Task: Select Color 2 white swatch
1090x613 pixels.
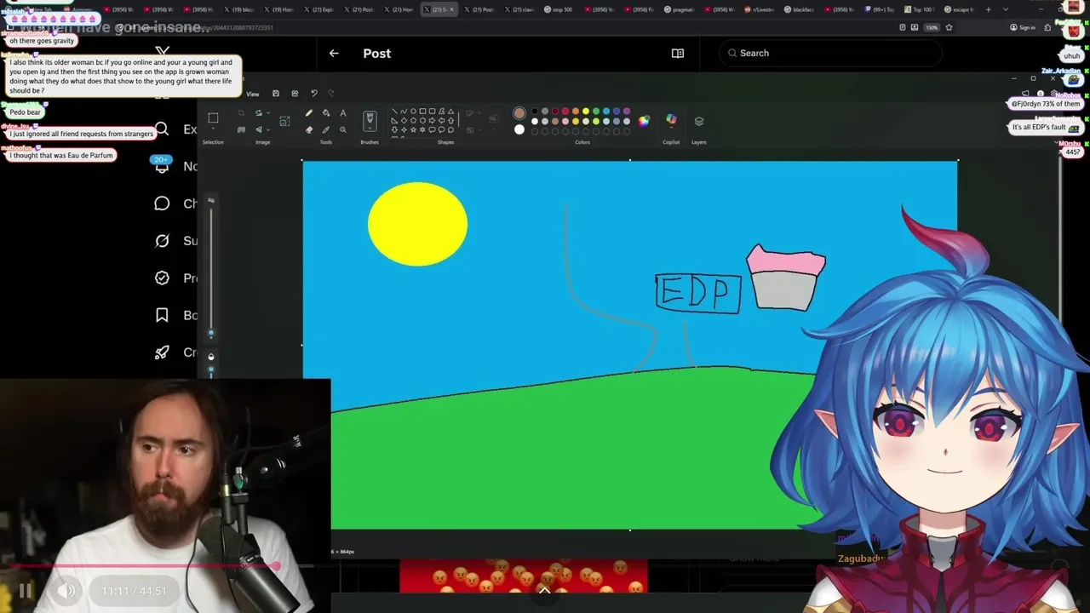Action: (x=519, y=129)
